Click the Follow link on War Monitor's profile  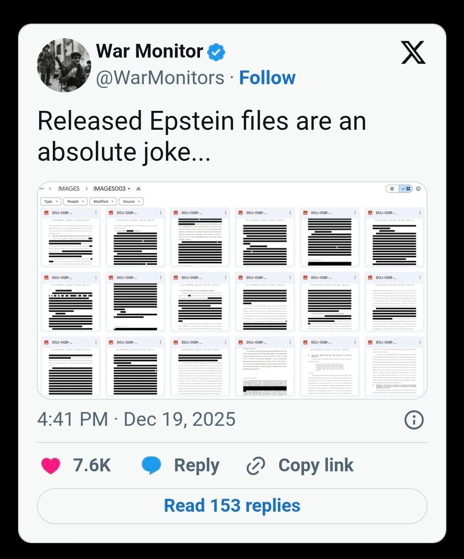coord(267,78)
